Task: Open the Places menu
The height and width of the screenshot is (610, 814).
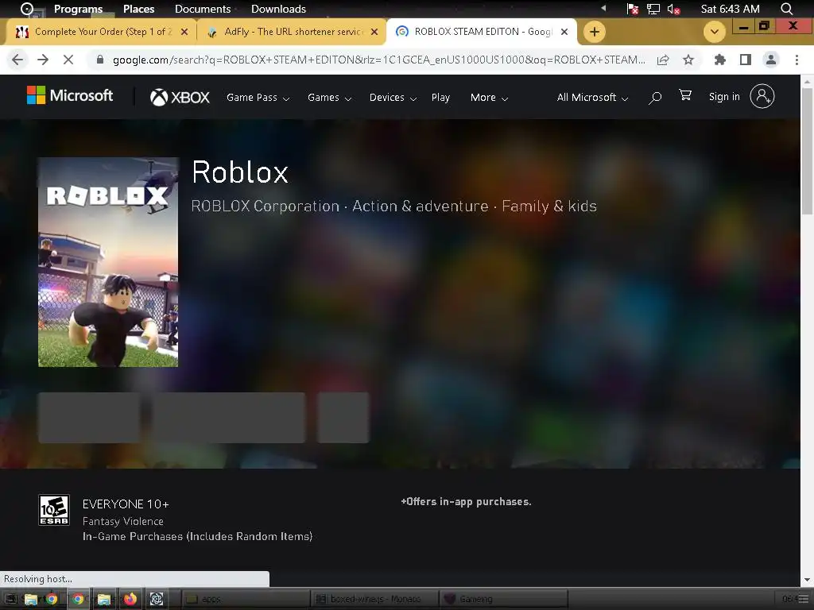Action: [138, 9]
